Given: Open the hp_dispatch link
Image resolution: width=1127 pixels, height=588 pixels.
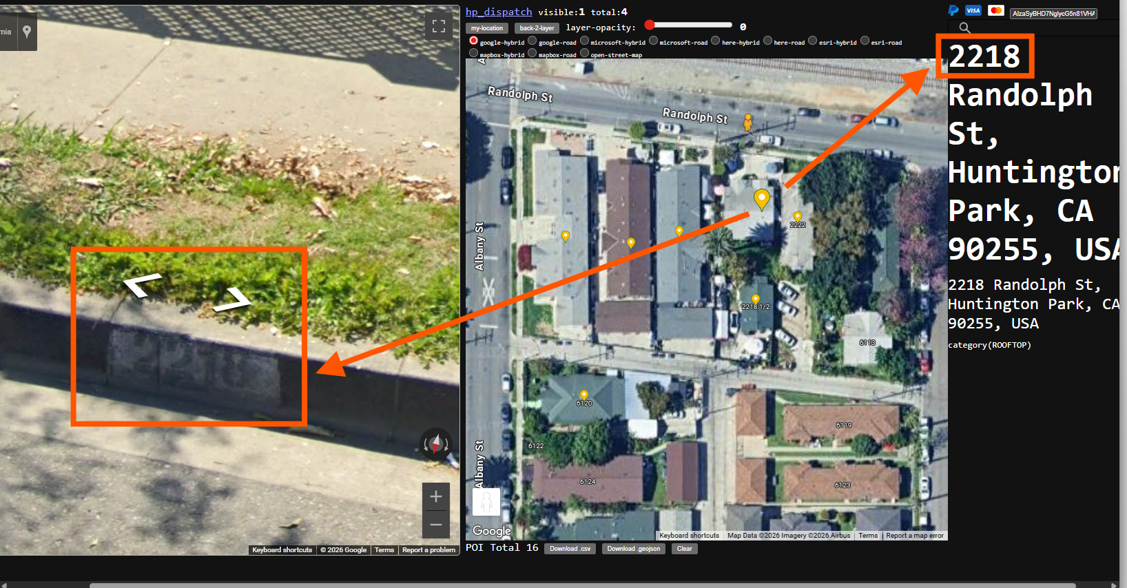Looking at the screenshot, I should point(499,12).
